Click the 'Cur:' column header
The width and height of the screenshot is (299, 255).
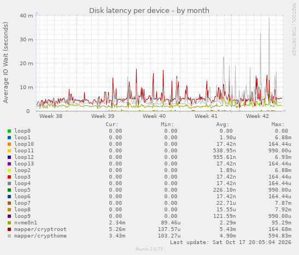point(112,124)
